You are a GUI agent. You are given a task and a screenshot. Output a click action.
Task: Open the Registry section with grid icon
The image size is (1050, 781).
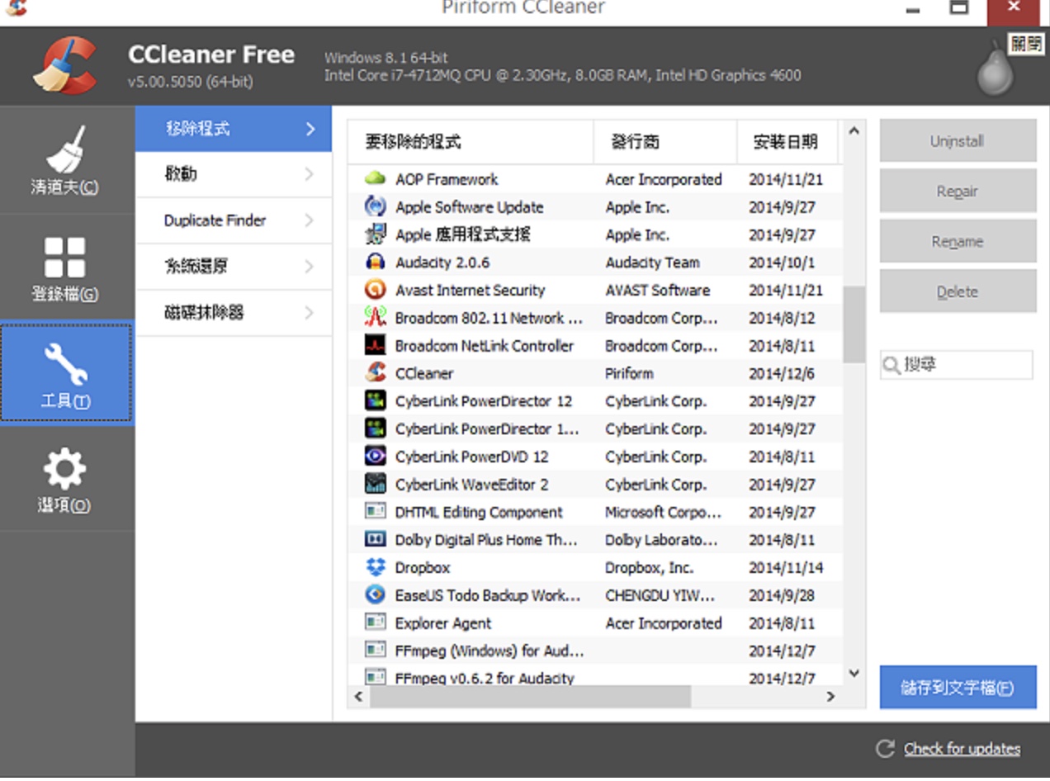(x=66, y=267)
